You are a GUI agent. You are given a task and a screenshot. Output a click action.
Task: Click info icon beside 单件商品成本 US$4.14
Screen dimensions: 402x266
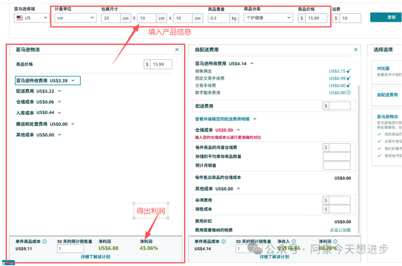click(224, 241)
